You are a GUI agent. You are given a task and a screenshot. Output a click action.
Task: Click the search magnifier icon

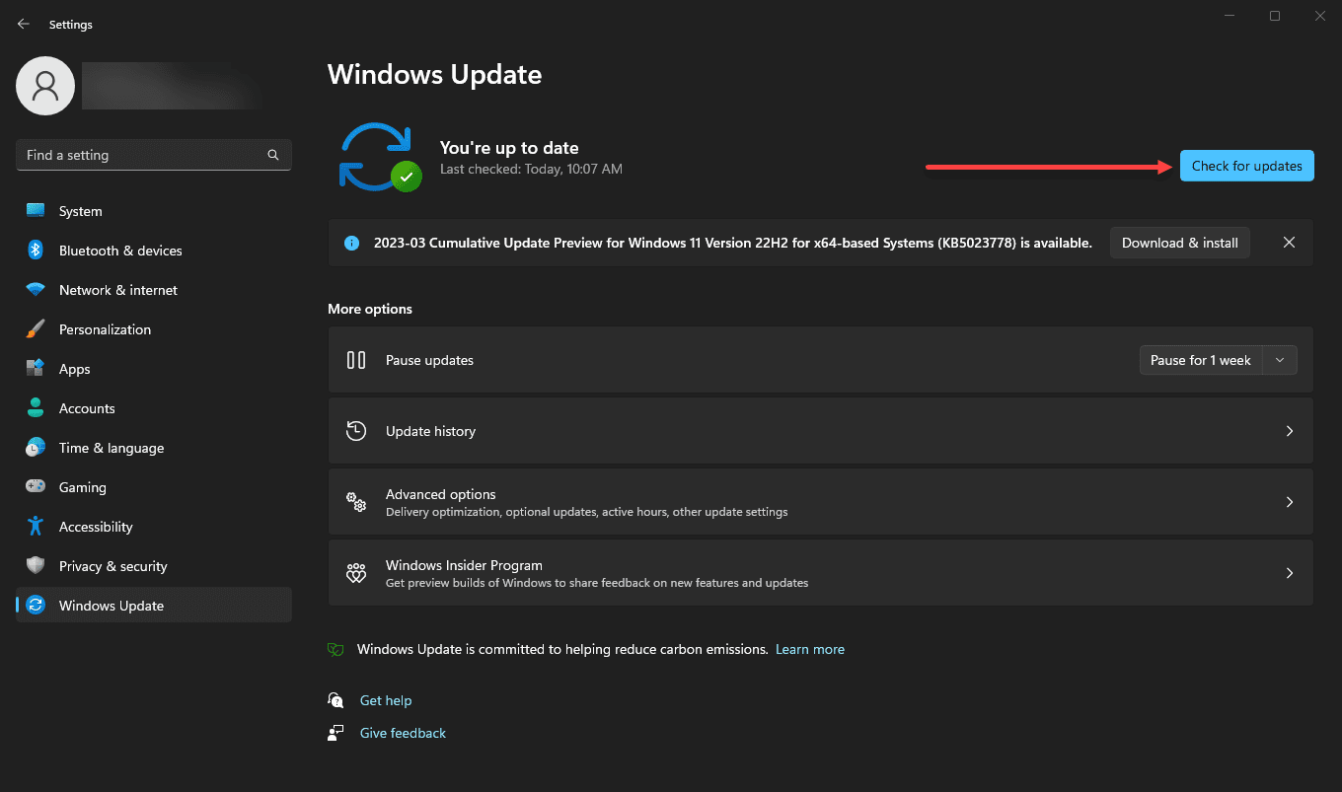[x=273, y=155]
